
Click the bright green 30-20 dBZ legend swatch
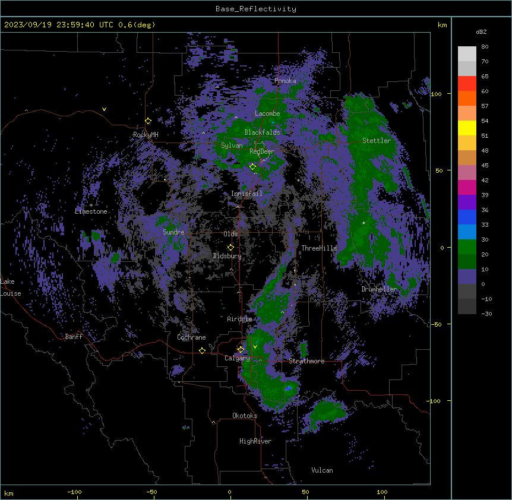coord(467,247)
